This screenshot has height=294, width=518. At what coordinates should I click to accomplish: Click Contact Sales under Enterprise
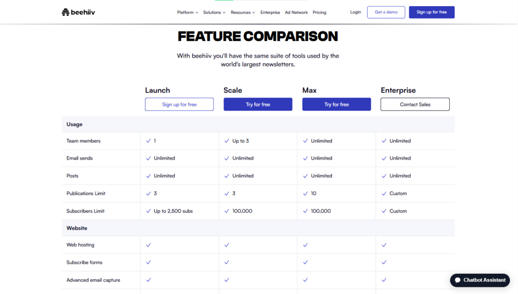[415, 104]
